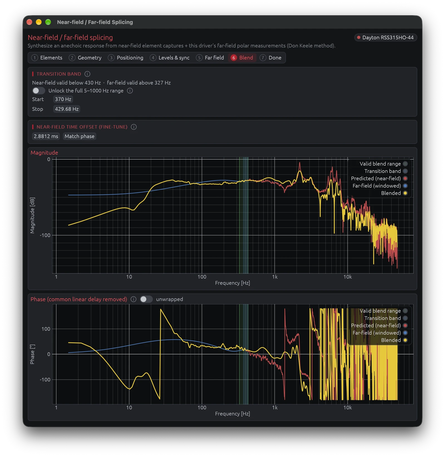Edit the Start frequency field 370 Hz
The image size is (445, 457).
[x=63, y=99]
